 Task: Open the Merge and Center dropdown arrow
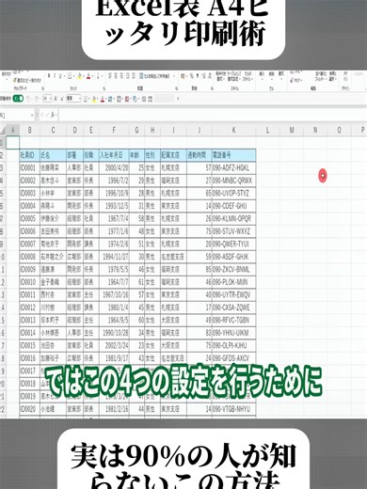pyautogui.click(x=174, y=76)
